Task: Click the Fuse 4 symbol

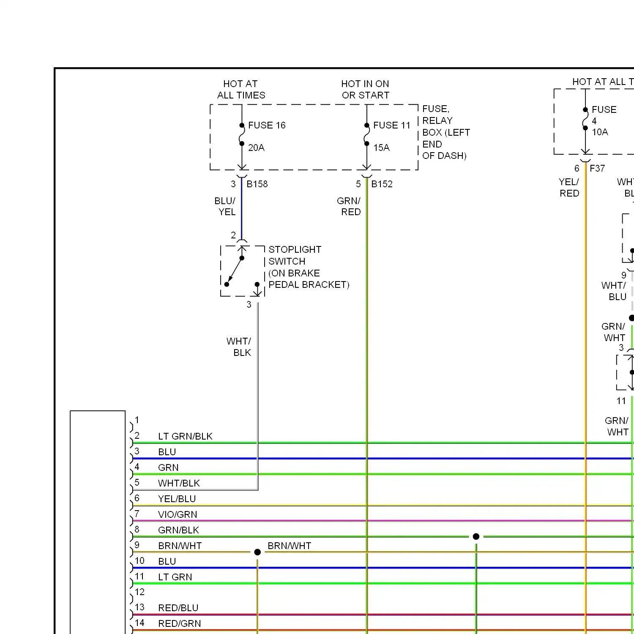Action: pyautogui.click(x=585, y=119)
